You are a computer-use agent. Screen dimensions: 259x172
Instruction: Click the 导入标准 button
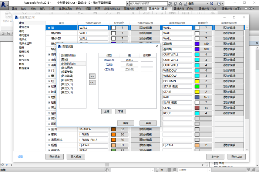pyautogui.click(x=76, y=156)
